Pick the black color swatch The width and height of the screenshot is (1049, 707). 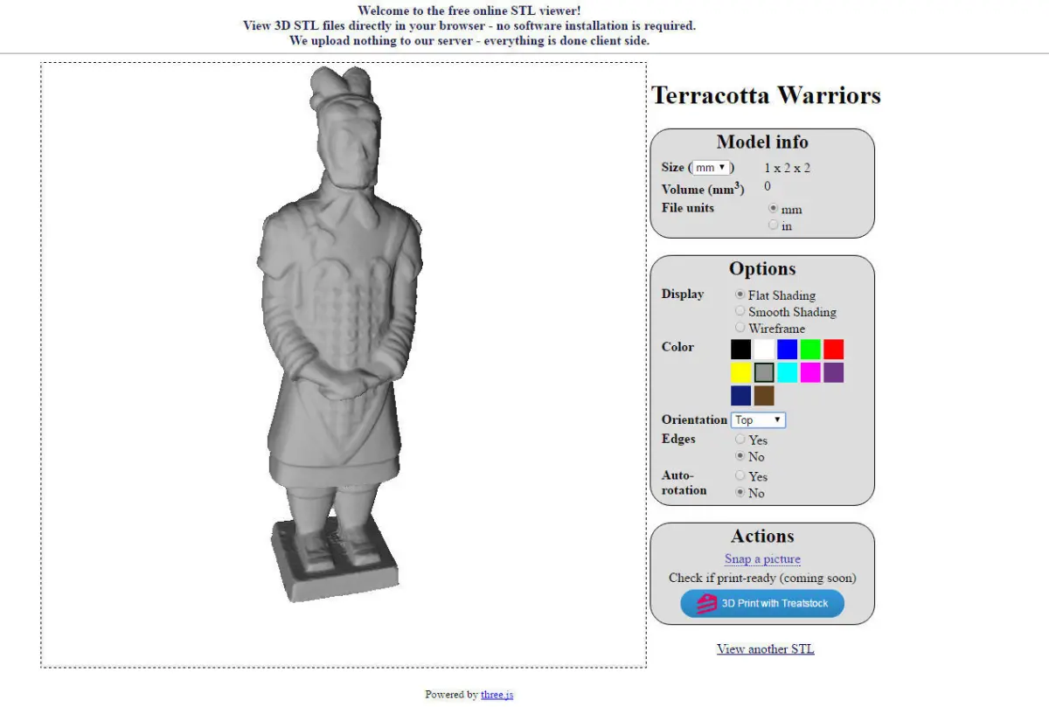[741, 350]
